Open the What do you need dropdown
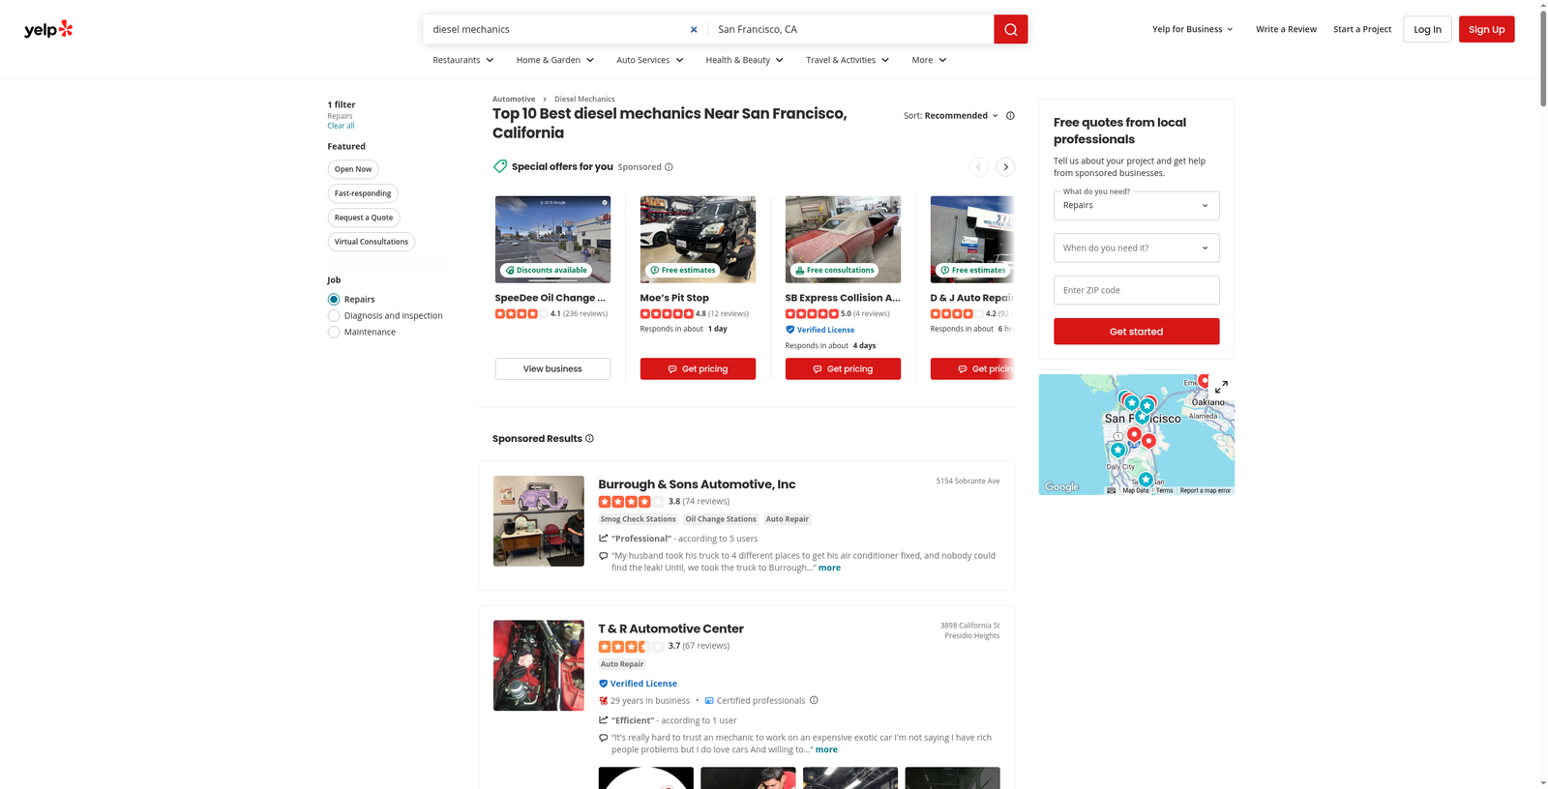The image size is (1548, 789). tap(1136, 205)
